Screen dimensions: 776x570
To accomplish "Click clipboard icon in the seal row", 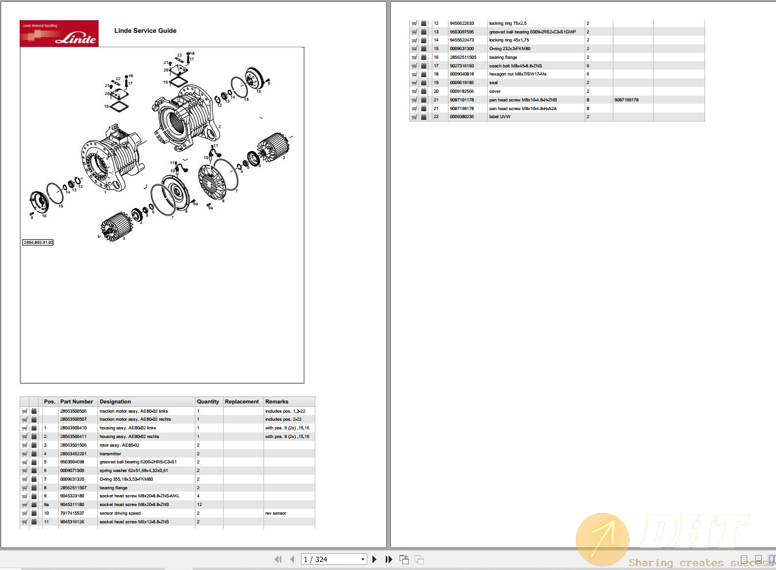I will (424, 83).
